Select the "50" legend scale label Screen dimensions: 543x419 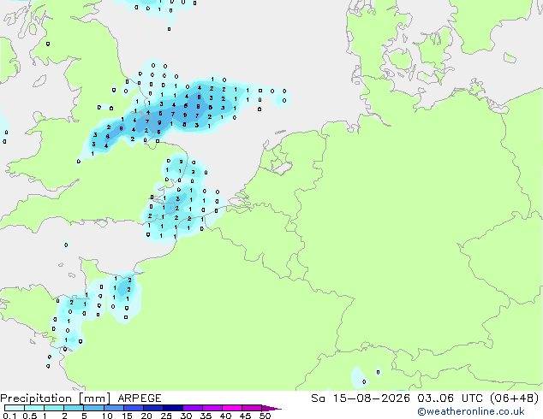tap(265, 416)
